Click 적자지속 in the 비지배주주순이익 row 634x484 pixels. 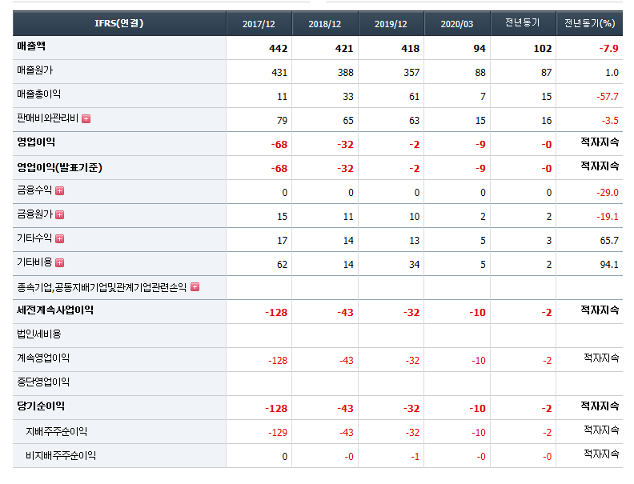tap(601, 454)
